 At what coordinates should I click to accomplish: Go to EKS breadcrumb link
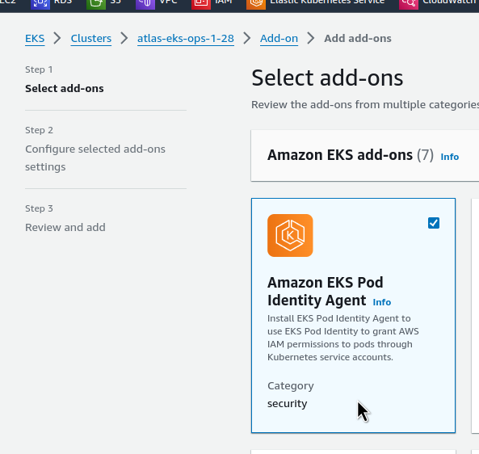pos(35,39)
